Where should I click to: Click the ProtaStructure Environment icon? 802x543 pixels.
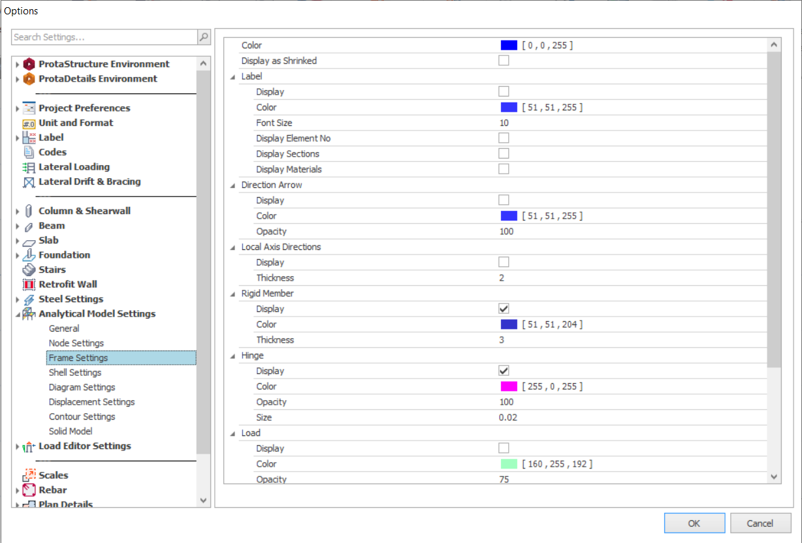[29, 64]
